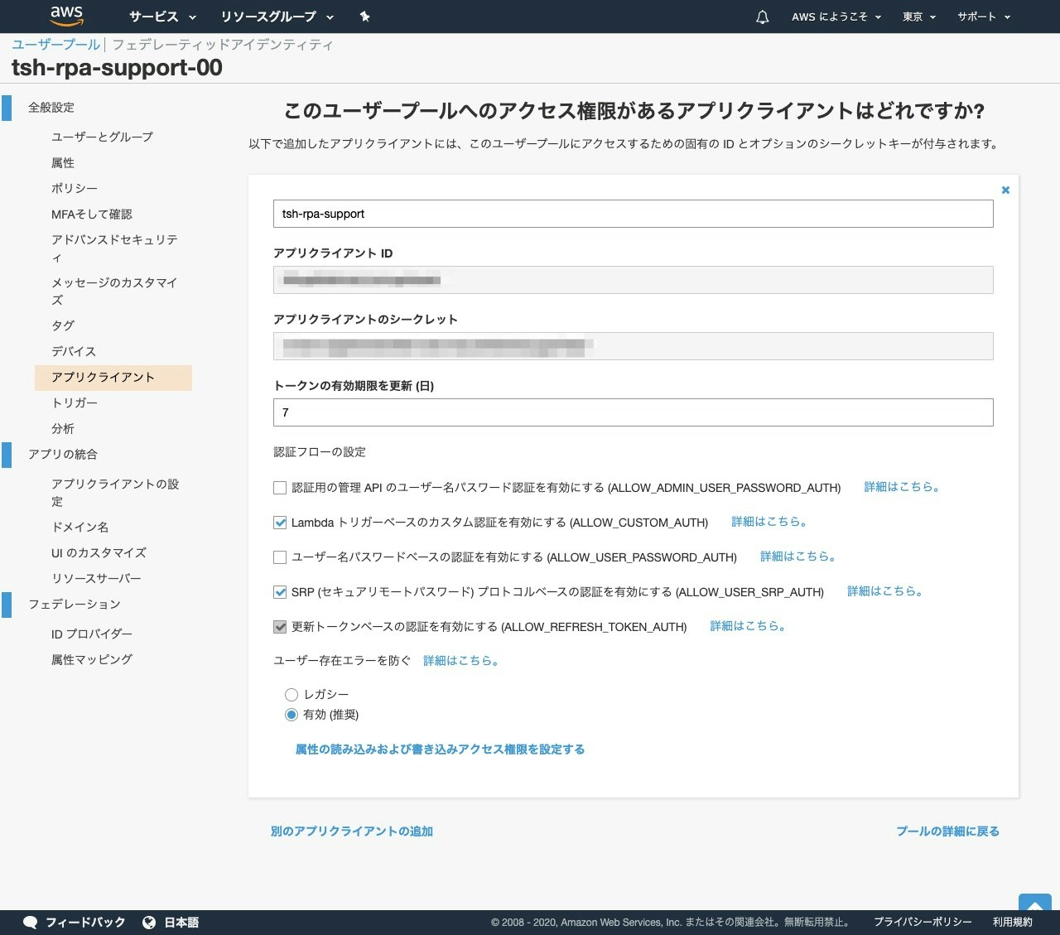Screen dimensions: 1060x935
Task: Click the feedback speech bubble icon
Action: tap(31, 922)
